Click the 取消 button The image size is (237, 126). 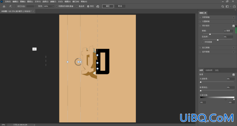coord(120,6)
